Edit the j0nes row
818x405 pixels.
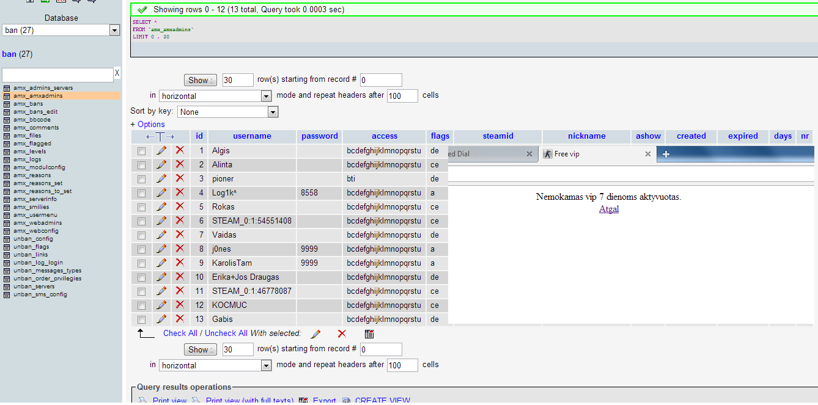161,249
